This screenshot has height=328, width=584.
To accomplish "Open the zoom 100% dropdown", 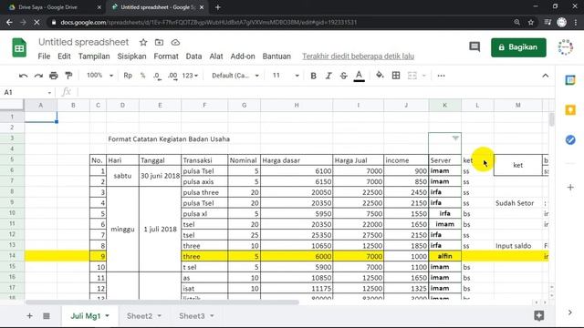I will pyautogui.click(x=99, y=76).
